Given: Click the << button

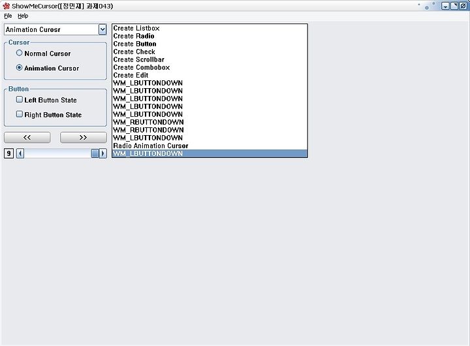Looking at the screenshot, I should 27,137.
